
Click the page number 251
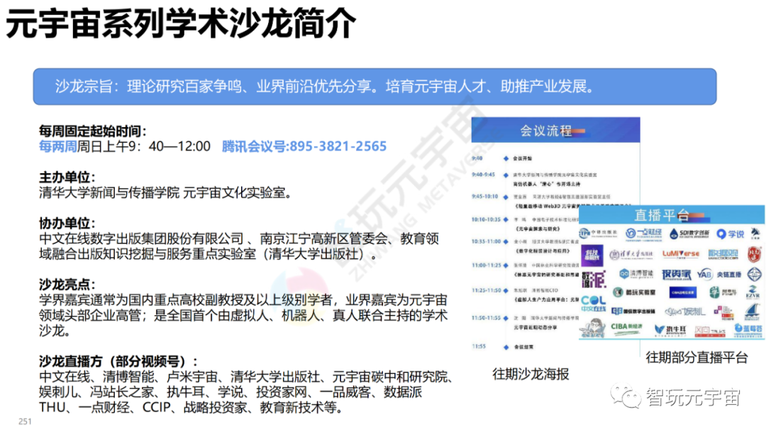pyautogui.click(x=25, y=421)
